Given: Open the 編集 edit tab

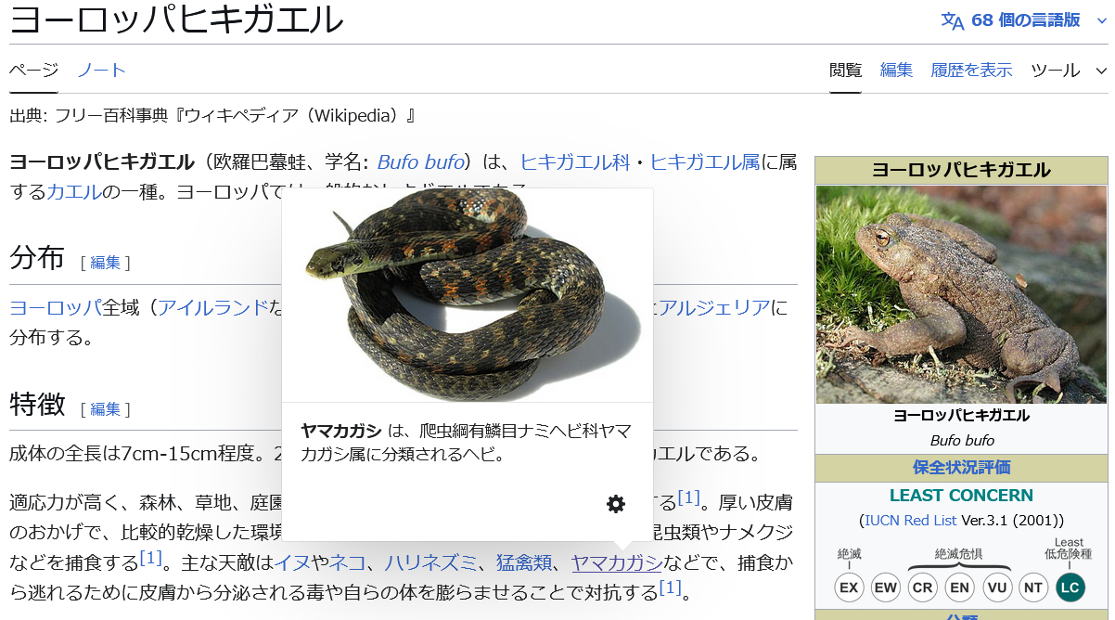Looking at the screenshot, I should (896, 71).
